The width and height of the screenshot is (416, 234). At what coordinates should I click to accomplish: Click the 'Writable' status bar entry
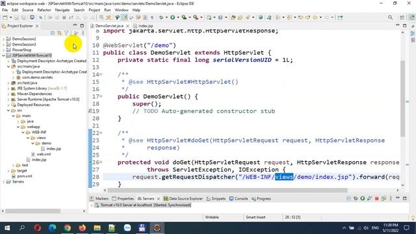212,217
